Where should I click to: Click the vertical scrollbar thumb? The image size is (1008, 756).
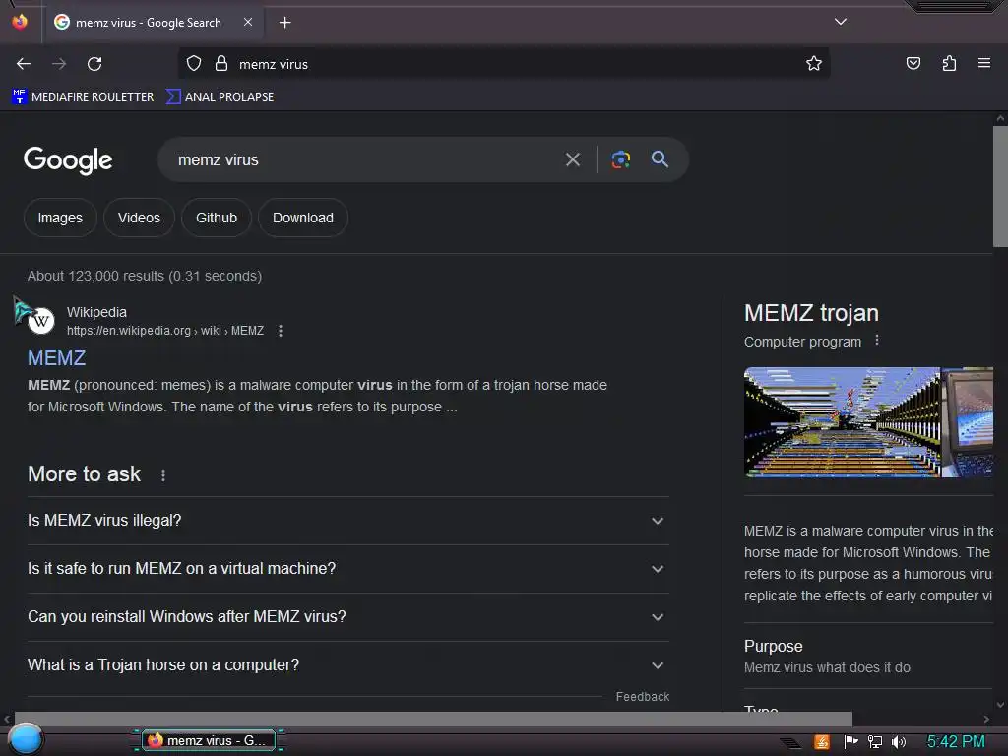pyautogui.click(x=1000, y=186)
